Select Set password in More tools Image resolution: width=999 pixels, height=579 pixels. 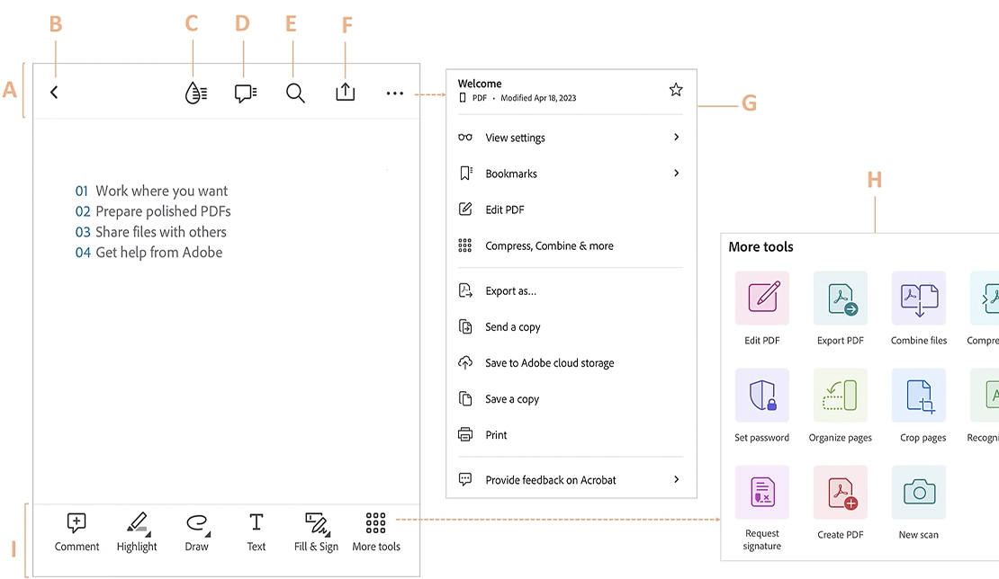(761, 396)
